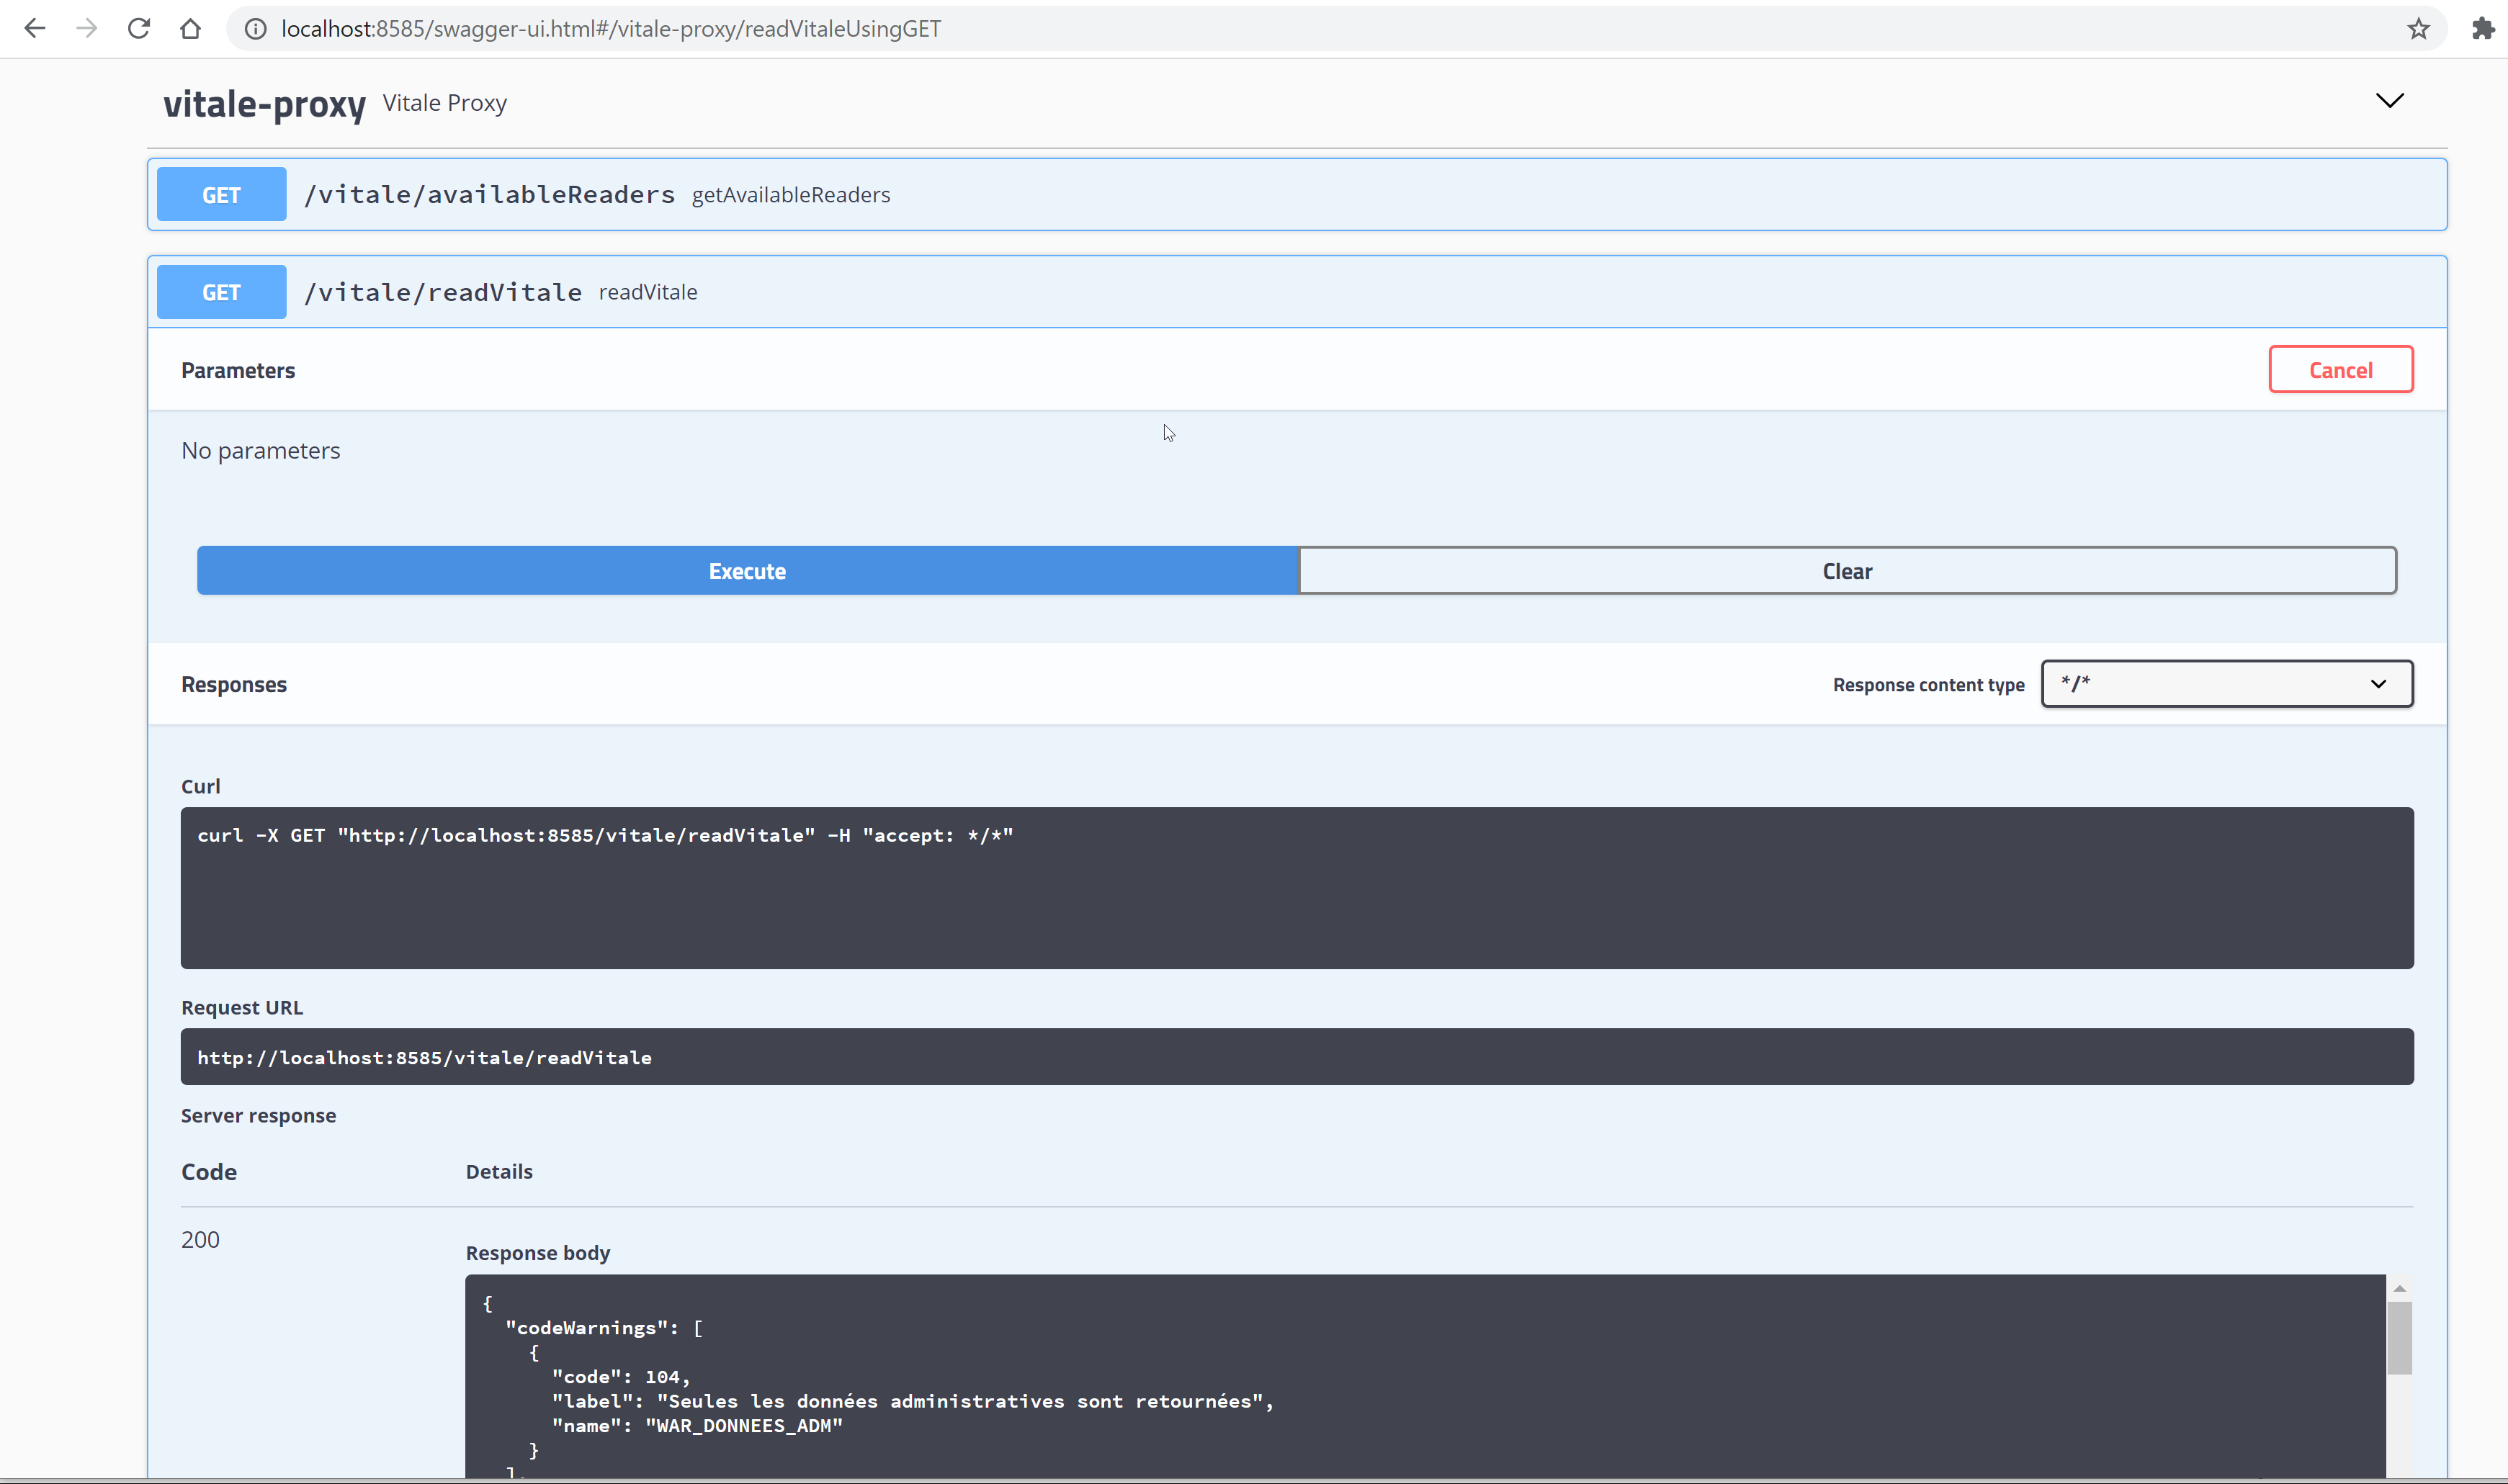Click the scroll-up arrow of response body
The image size is (2508, 1484).
coord(2399,1289)
